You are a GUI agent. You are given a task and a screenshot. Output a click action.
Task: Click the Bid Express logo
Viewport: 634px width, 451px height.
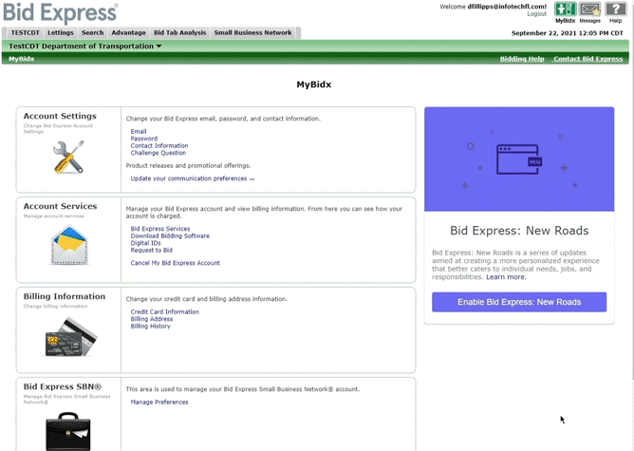coord(61,12)
